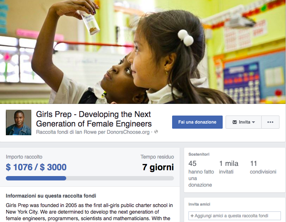Click the Informazioni su questa raccolta fondi heading
The image size is (286, 222).
tap(51, 196)
